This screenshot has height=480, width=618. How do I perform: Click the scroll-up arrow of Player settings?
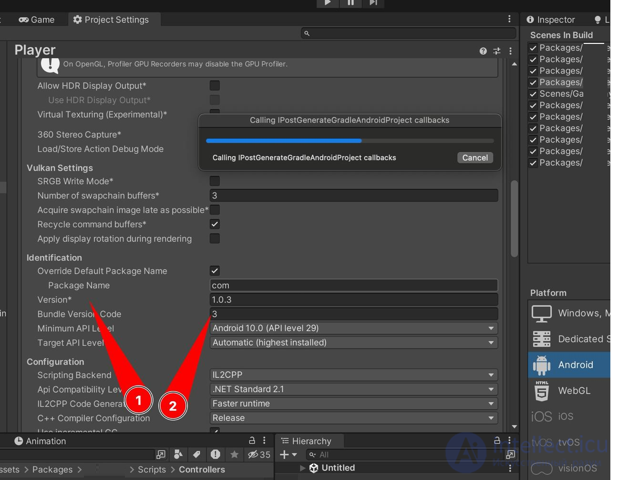tap(514, 64)
